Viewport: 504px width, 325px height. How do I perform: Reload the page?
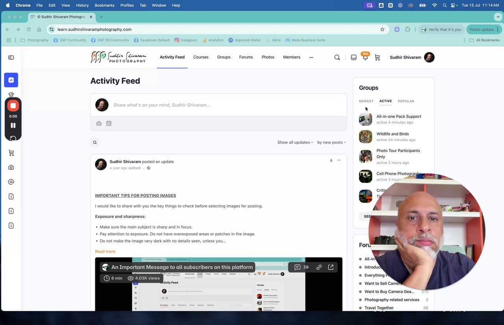point(28,29)
